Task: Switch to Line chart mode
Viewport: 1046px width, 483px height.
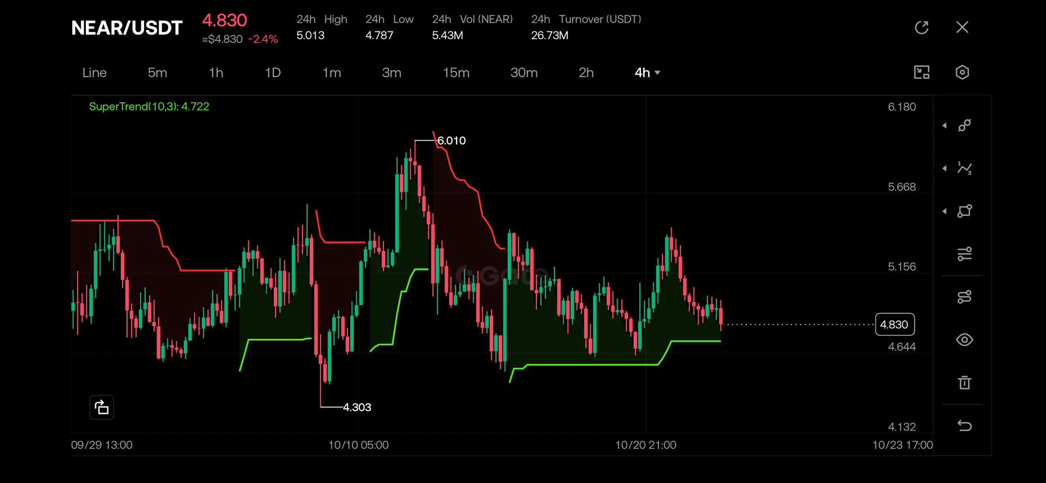Action: 95,72
